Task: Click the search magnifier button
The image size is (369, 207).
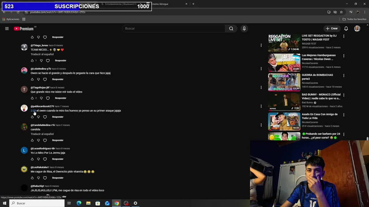Action: pyautogui.click(x=231, y=28)
